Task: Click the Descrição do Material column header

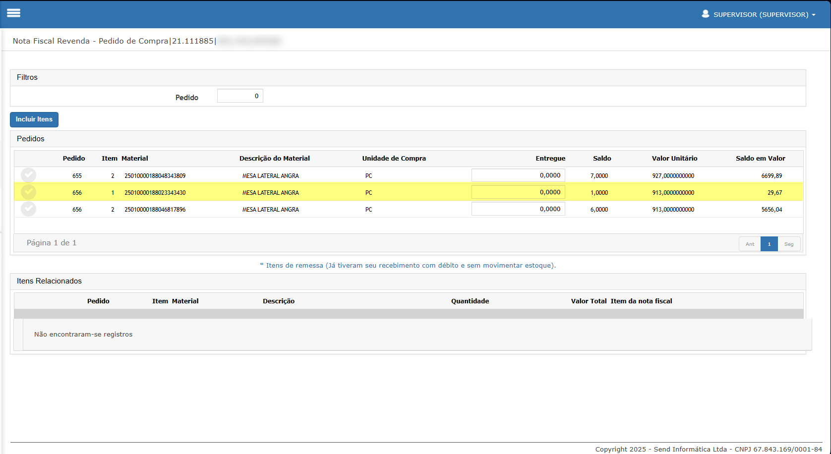Action: click(x=275, y=159)
